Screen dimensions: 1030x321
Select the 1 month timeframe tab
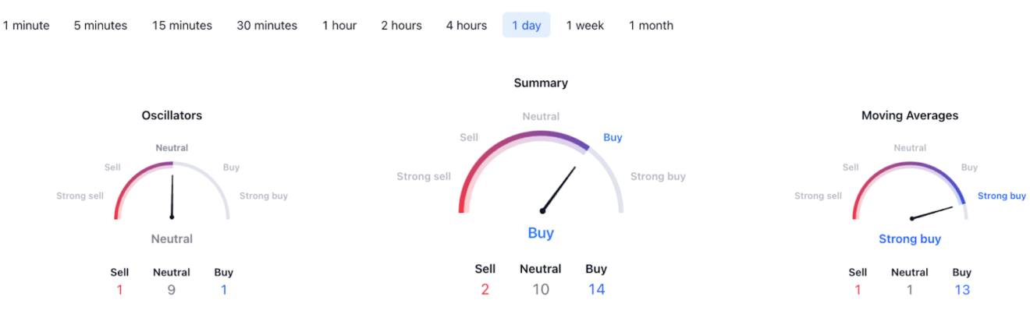click(x=651, y=25)
